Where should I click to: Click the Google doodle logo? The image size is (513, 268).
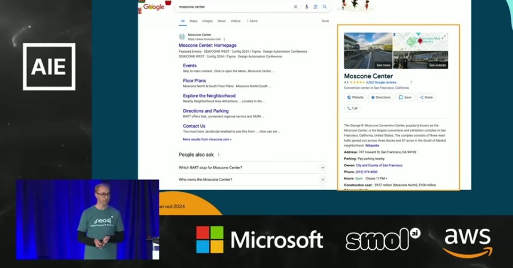153,6
